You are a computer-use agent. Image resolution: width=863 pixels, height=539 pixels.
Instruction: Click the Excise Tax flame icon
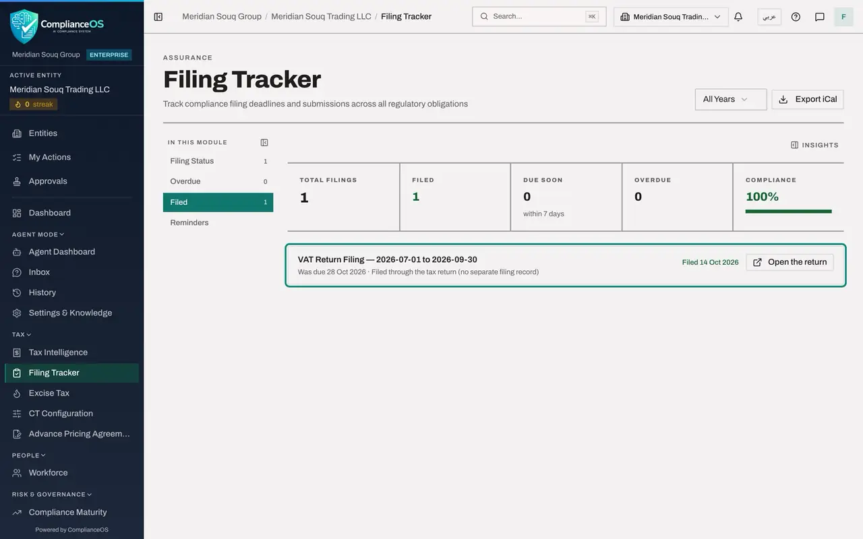click(17, 393)
